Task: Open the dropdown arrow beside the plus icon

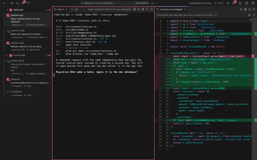Action: (7, 3)
